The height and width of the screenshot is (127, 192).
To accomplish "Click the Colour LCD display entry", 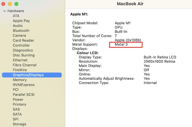I will click(88, 53).
